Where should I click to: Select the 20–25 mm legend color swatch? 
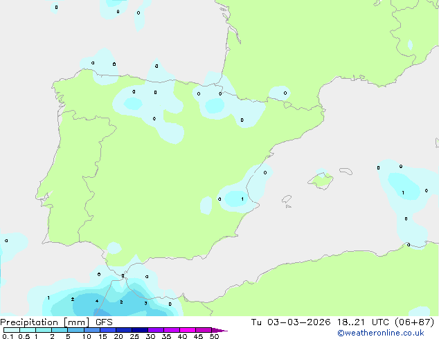[124, 330]
